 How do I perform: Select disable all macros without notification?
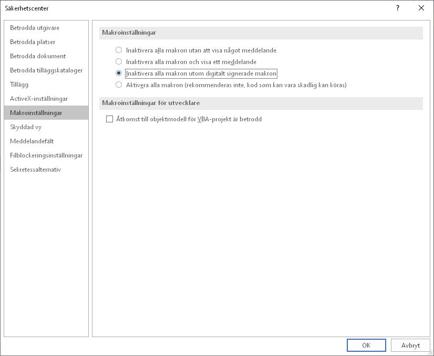pos(119,50)
